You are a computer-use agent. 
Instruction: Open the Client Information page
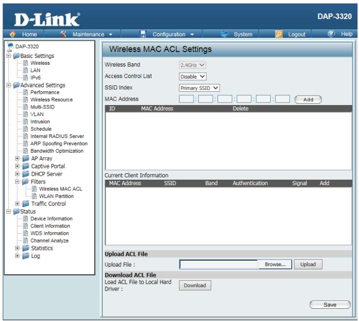click(x=50, y=226)
